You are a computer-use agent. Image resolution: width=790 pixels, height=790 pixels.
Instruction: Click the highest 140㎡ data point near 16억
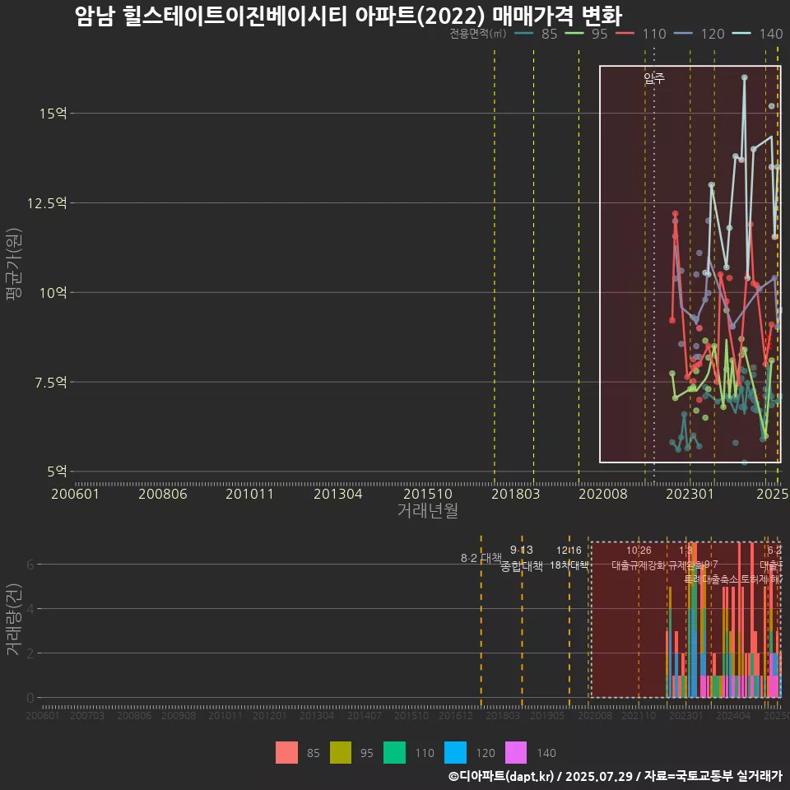click(744, 77)
